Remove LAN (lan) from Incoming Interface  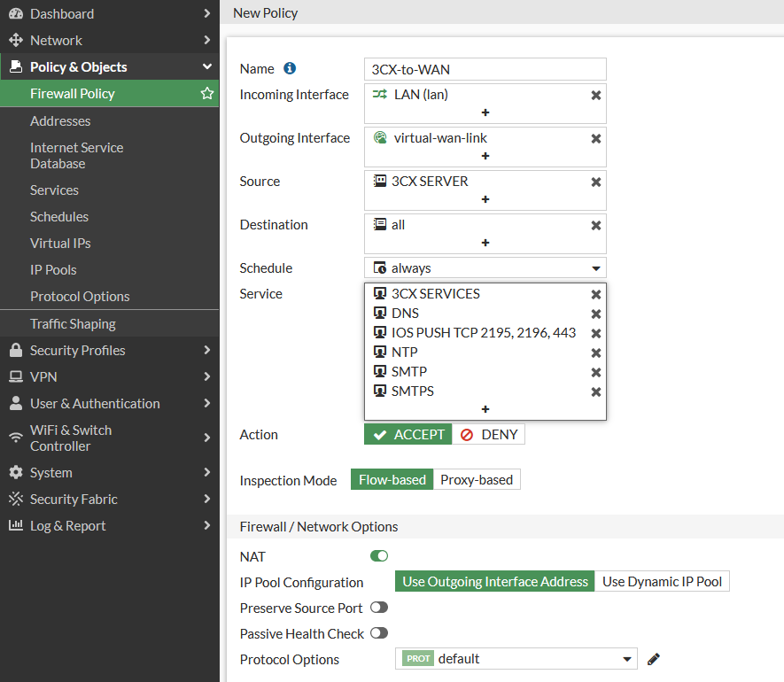coord(595,95)
